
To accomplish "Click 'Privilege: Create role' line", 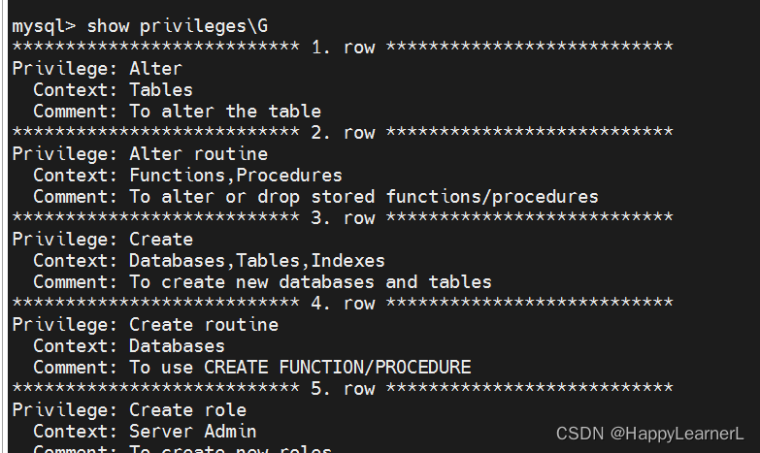I will [129, 410].
